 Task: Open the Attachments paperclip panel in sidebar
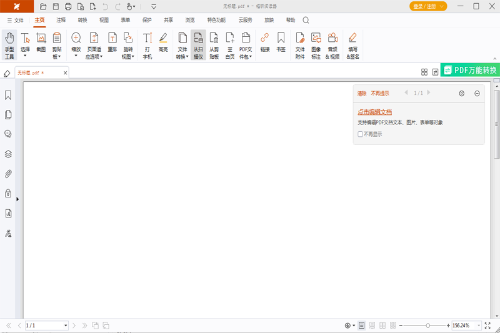coord(8,174)
